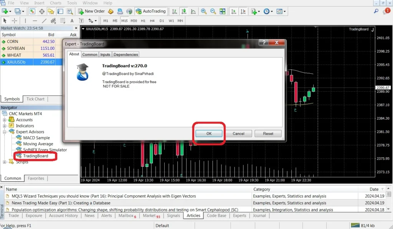Switch timeframe to D1

tap(162, 21)
